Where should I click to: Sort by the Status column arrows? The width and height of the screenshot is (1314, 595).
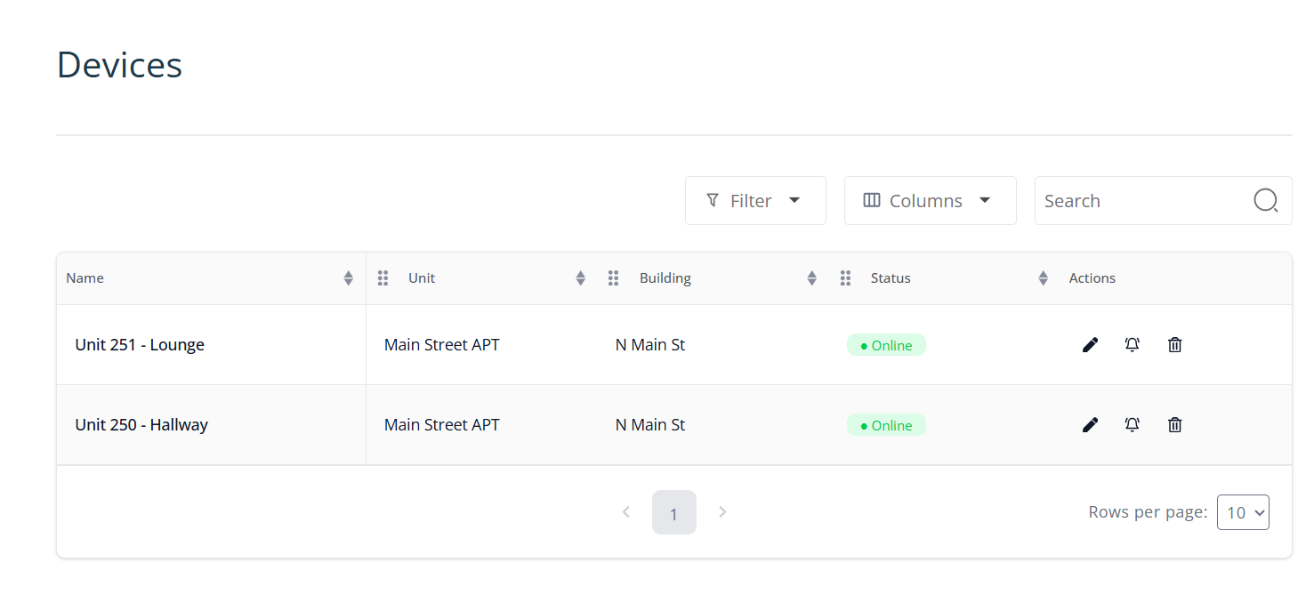(x=1043, y=278)
